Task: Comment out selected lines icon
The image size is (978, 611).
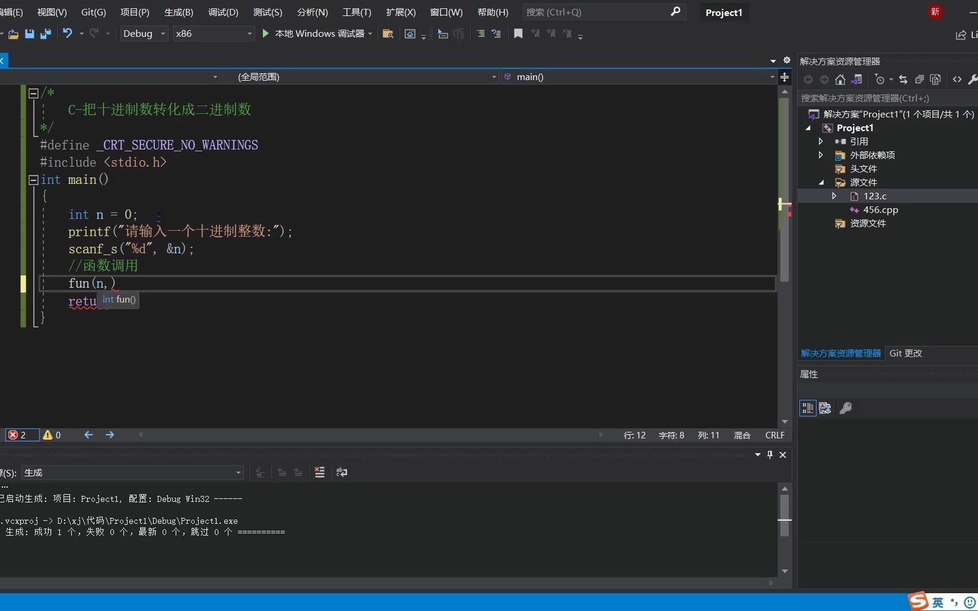Action: pos(496,34)
